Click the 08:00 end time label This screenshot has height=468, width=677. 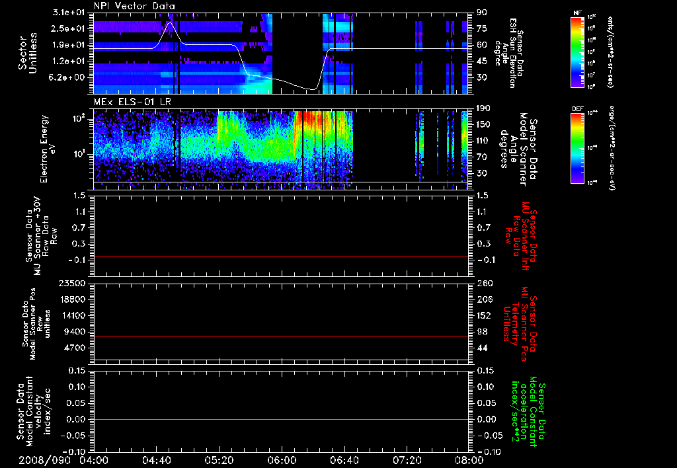469,461
